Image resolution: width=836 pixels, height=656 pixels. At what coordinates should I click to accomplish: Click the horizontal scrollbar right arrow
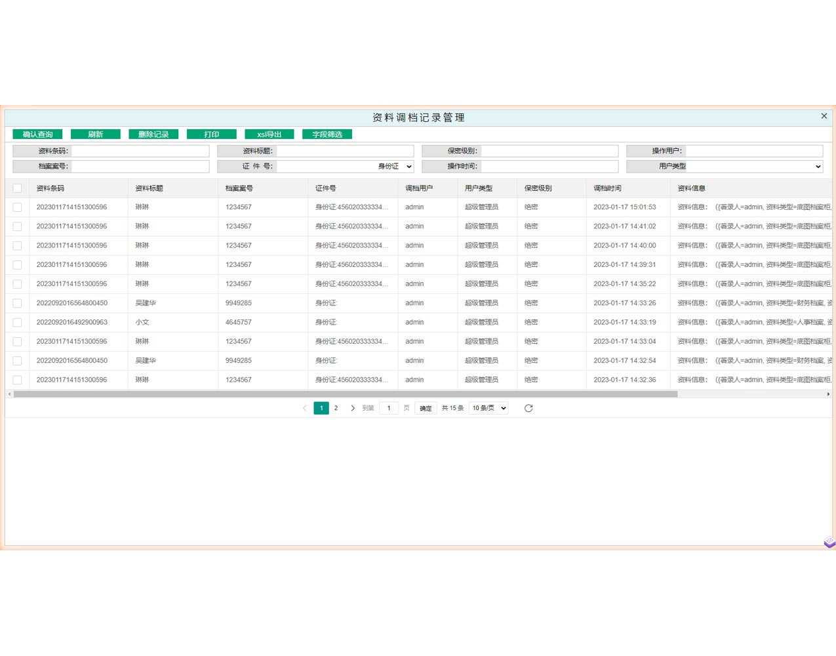828,394
